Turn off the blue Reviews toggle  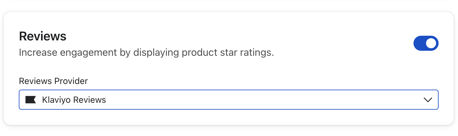(426, 43)
